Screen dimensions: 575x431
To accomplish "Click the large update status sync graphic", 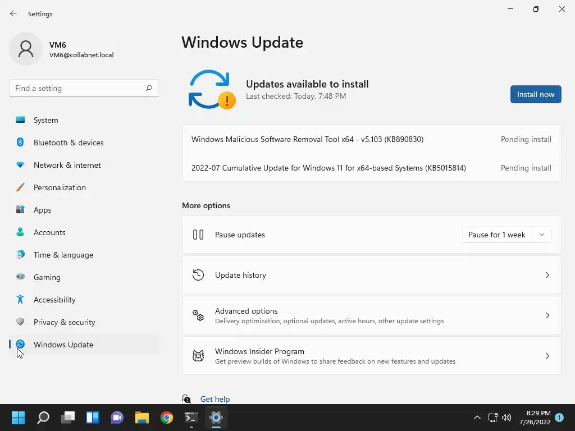I will click(212, 89).
